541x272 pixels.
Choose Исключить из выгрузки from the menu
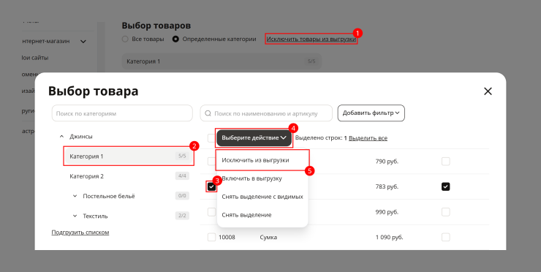pyautogui.click(x=255, y=160)
